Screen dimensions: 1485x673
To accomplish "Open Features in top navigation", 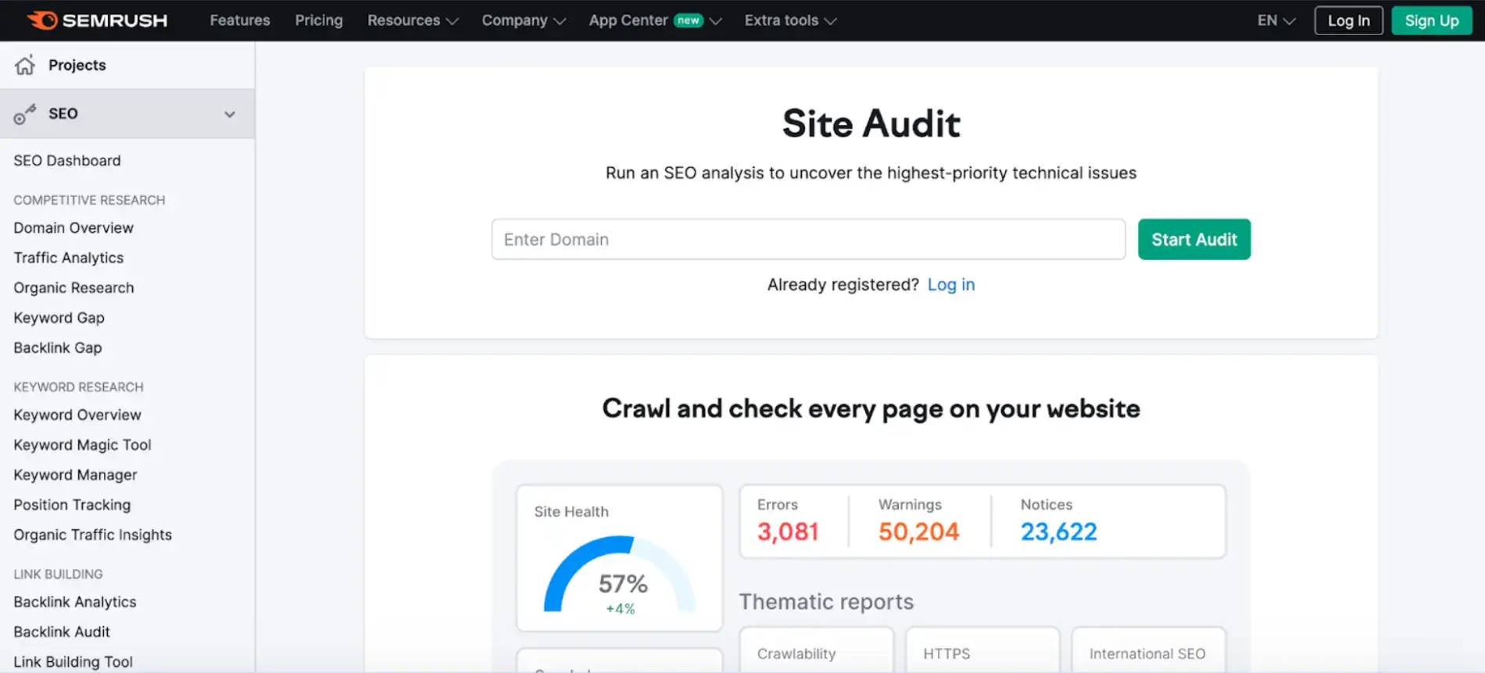I will coord(240,20).
